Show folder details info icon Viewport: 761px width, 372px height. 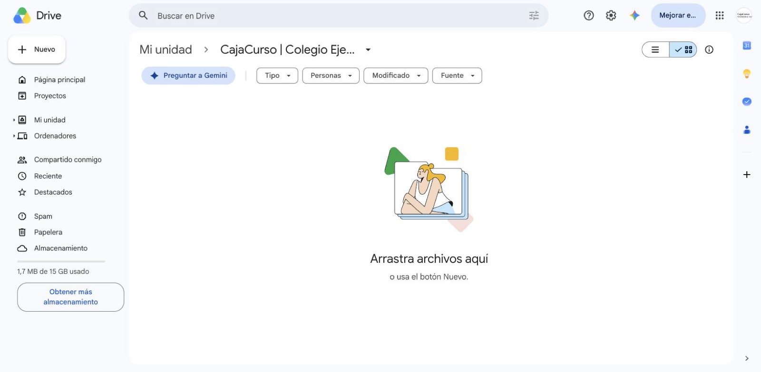coord(709,49)
